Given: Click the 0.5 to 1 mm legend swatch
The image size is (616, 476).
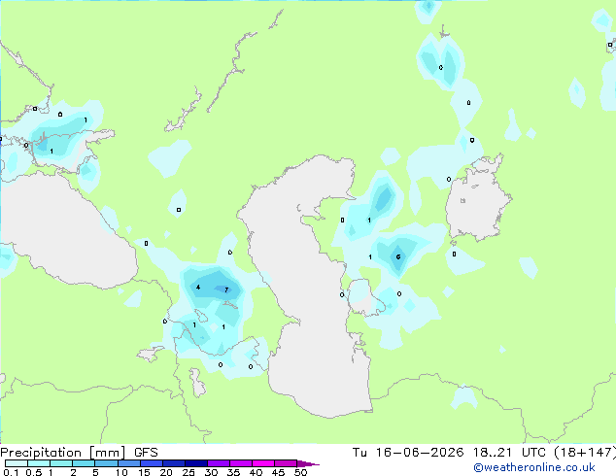Looking at the screenshot, I should (x=39, y=463).
